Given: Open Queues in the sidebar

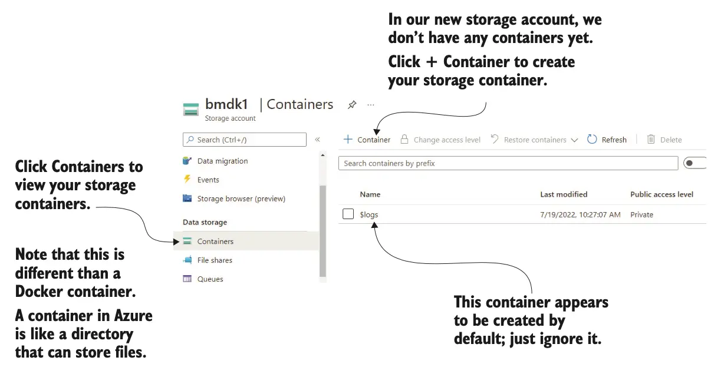Looking at the screenshot, I should (210, 279).
